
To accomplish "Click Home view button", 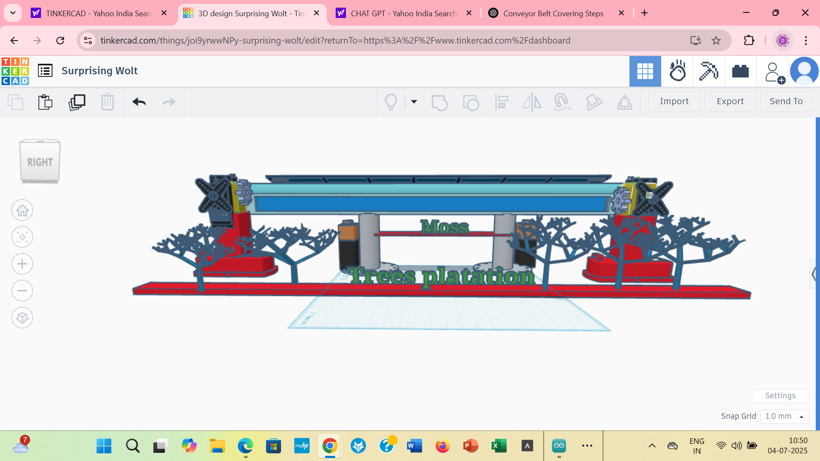I will click(x=22, y=210).
